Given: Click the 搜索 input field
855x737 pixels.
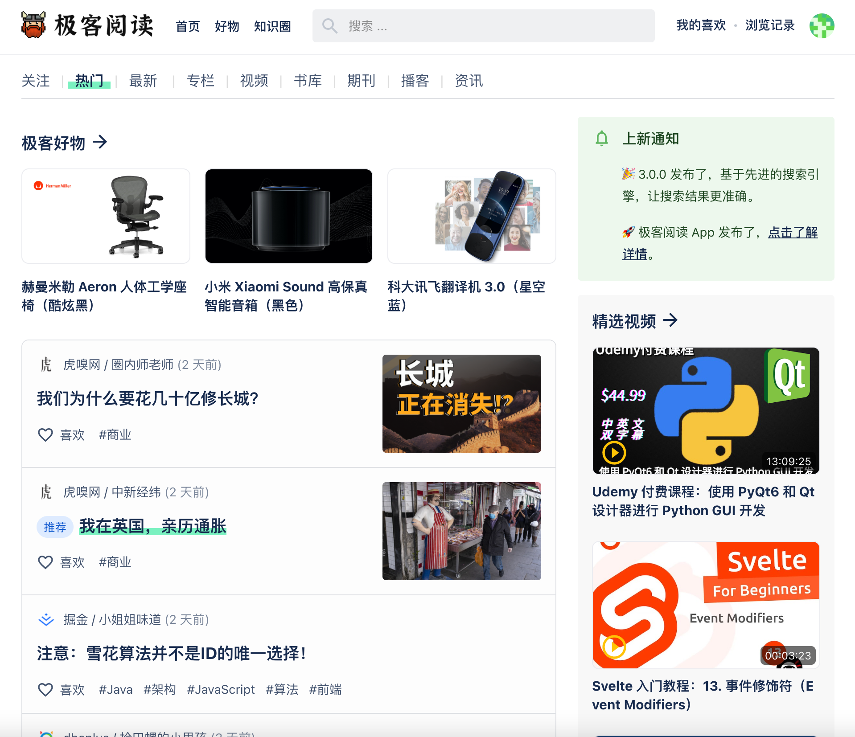Looking at the screenshot, I should coord(484,26).
